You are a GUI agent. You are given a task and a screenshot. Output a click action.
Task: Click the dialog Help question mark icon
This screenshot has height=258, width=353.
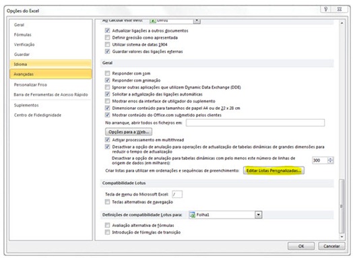(x=325, y=9)
